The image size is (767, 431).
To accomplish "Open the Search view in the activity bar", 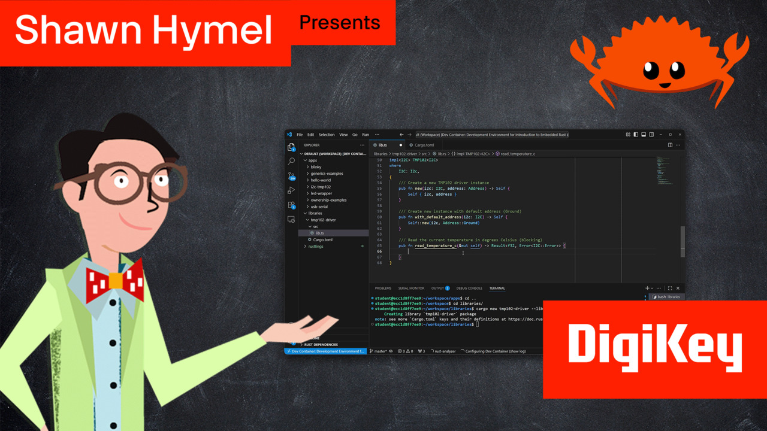I will (291, 162).
